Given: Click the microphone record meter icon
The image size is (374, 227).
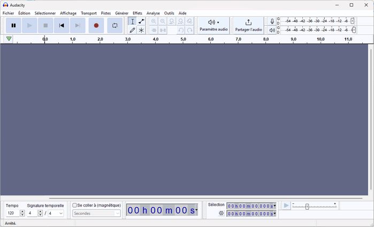Looking at the screenshot, I should tap(272, 21).
